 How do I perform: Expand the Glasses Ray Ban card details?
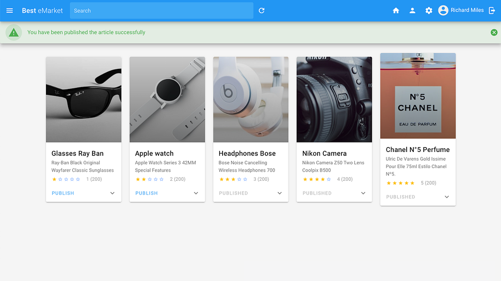click(113, 193)
